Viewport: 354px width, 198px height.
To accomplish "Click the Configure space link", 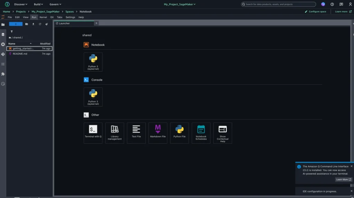I will click(315, 11).
